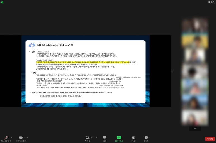
Task: Click the yellow highlighted sentence on slide
Action: pos(83,62)
